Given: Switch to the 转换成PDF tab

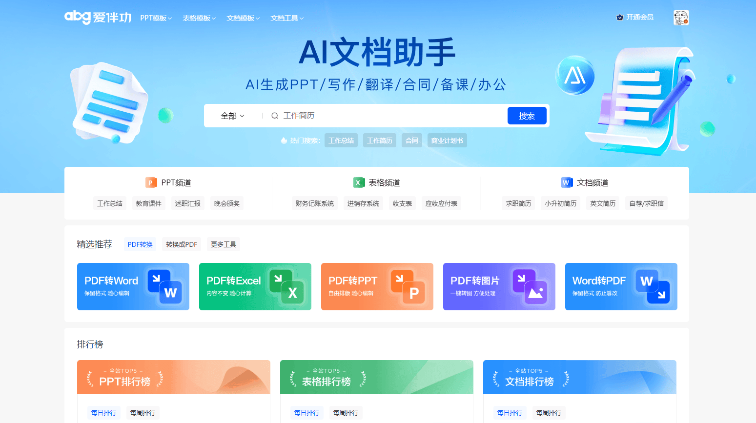Looking at the screenshot, I should tap(181, 244).
